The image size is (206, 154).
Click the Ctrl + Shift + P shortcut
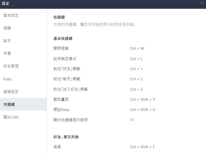coord(142,99)
